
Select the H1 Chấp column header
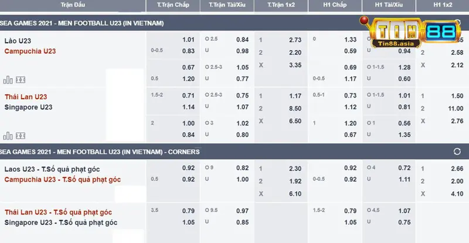(335, 5)
